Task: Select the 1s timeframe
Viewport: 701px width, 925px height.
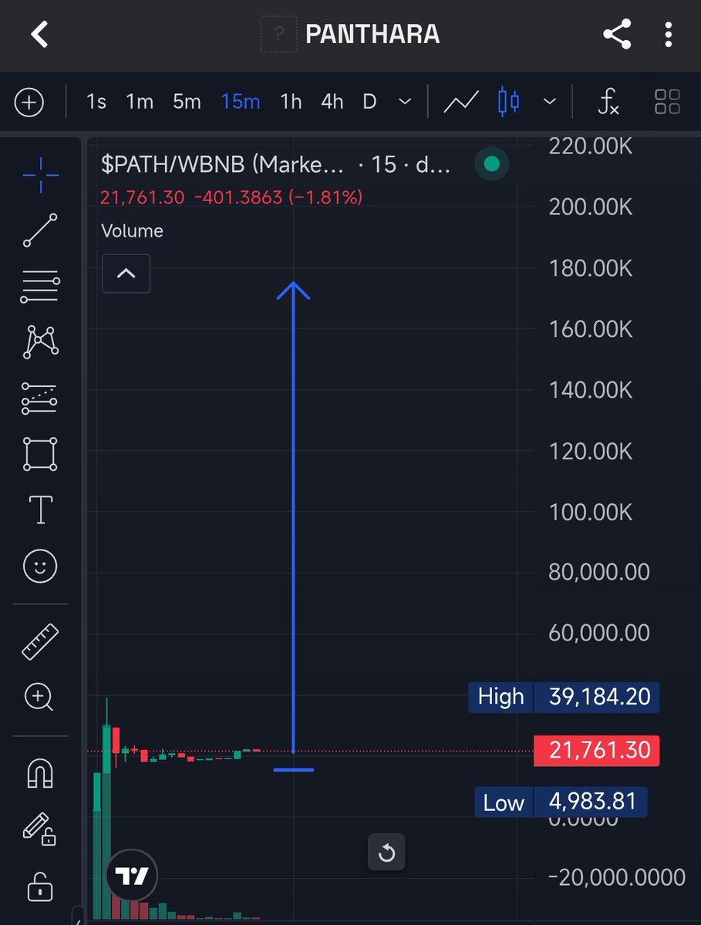Action: [x=96, y=102]
